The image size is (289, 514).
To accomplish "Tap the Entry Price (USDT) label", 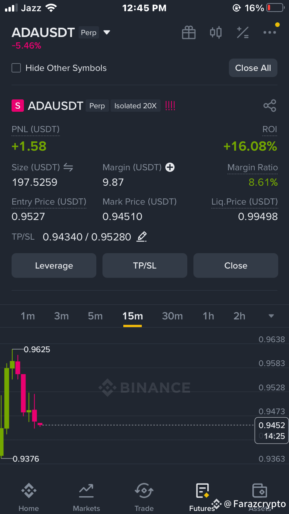I will point(49,202).
